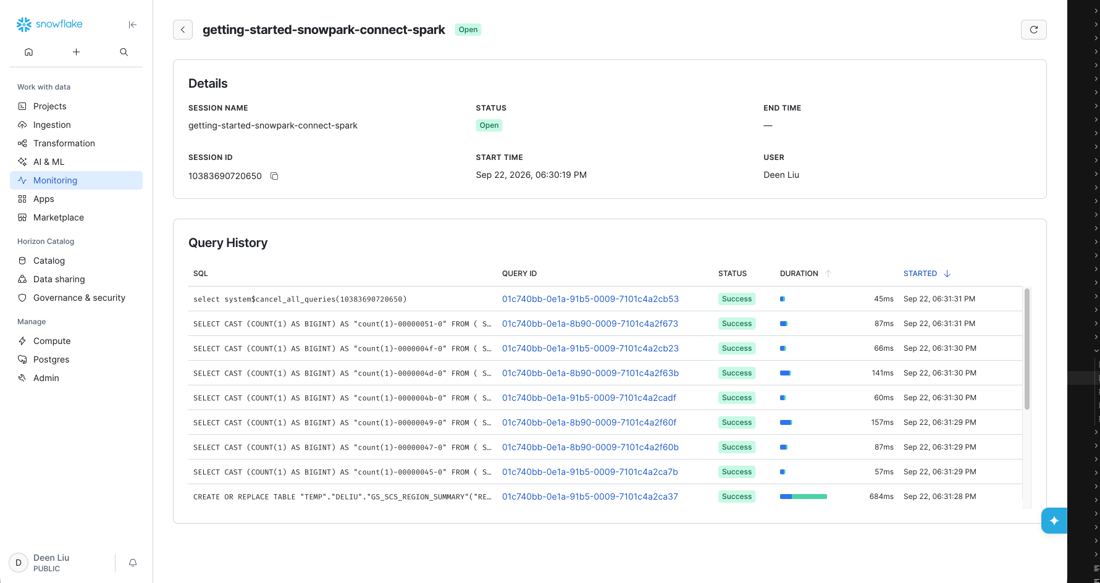The image size is (1100, 583).
Task: Open query ending in 7101c4a2ca37
Action: pyautogui.click(x=590, y=497)
